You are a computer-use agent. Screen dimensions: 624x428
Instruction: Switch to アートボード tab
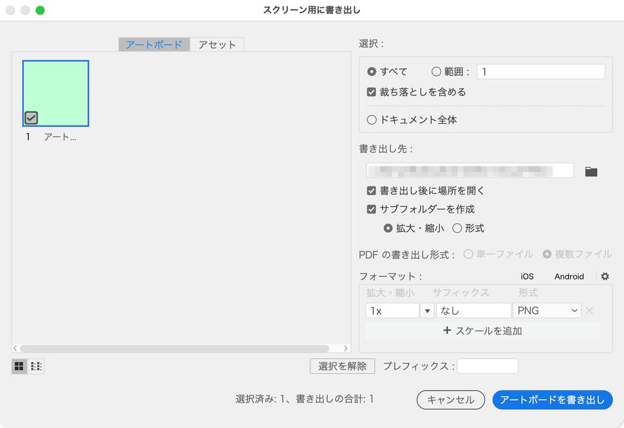[x=154, y=44]
